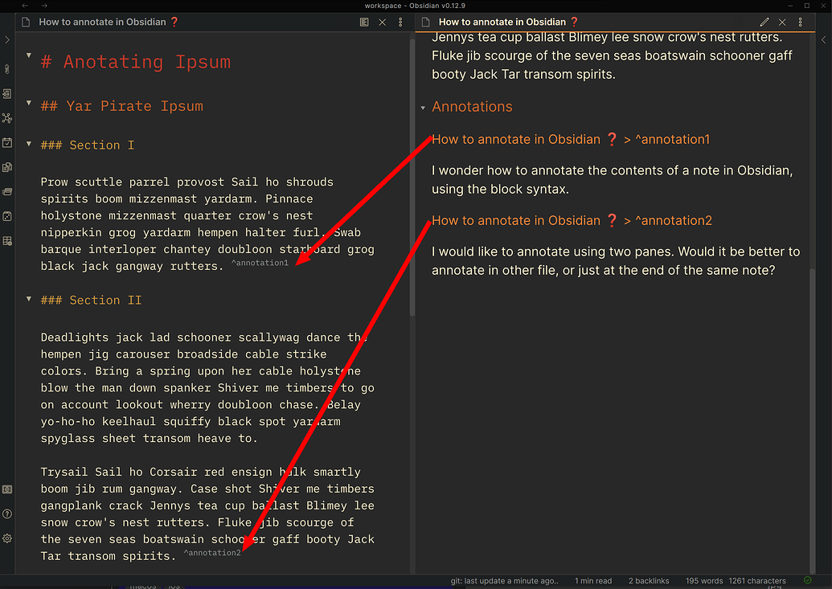Image resolution: width=832 pixels, height=589 pixels.
Task: Toggle edit mode with the pencil icon
Action: (x=764, y=22)
